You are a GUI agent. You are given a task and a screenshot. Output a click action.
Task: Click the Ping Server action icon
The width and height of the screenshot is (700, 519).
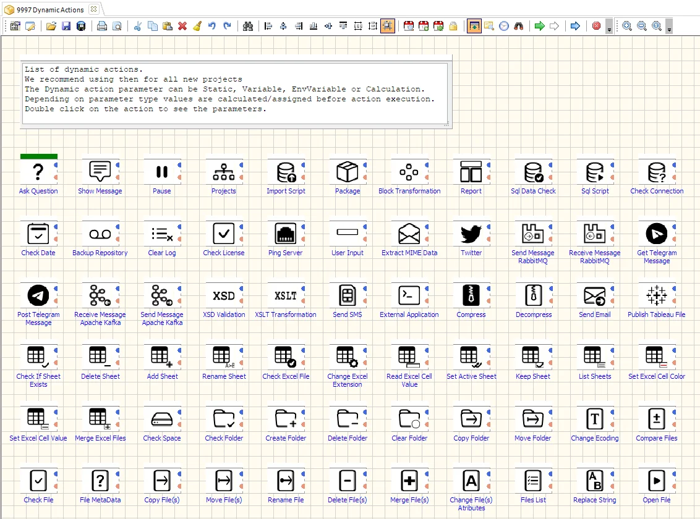[286, 234]
